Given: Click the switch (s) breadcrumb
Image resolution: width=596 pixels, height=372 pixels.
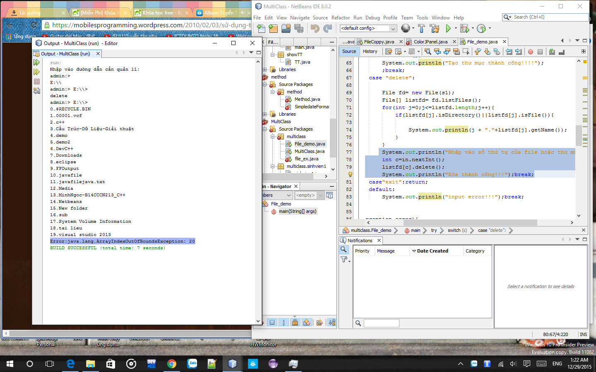Looking at the screenshot, I should (457, 230).
